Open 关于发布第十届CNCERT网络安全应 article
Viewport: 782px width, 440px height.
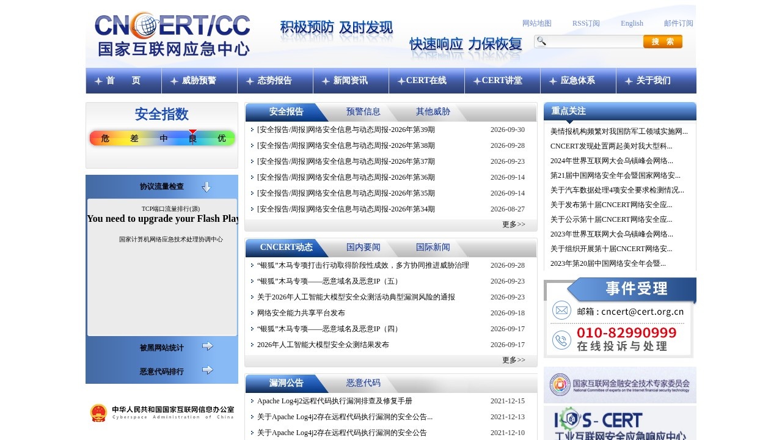click(612, 205)
